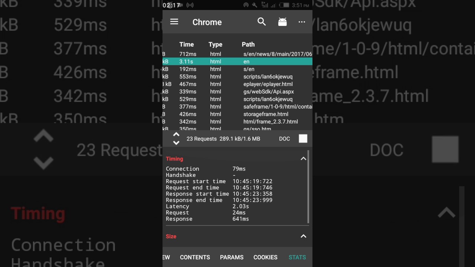Open the three-dot overflow menu

pyautogui.click(x=302, y=22)
